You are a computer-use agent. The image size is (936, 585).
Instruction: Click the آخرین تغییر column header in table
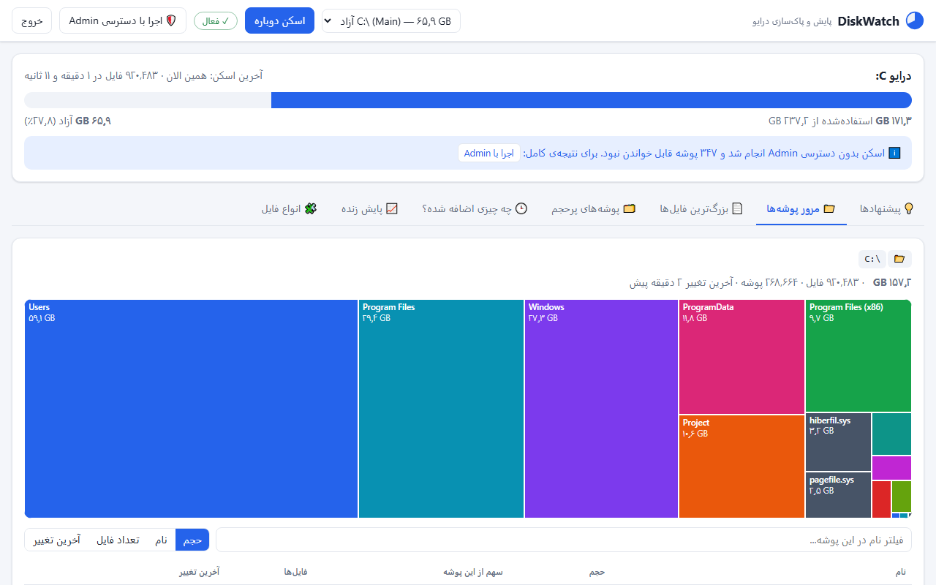click(x=199, y=572)
